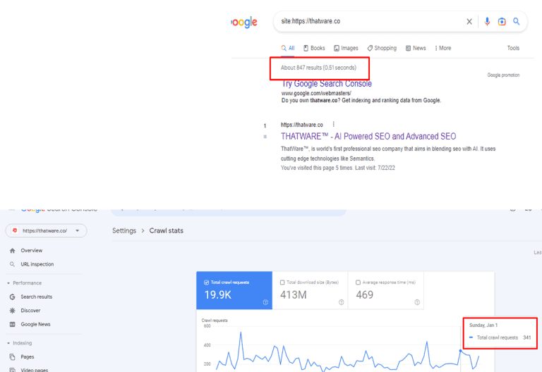Open URL inspection in sidebar

coord(37,264)
